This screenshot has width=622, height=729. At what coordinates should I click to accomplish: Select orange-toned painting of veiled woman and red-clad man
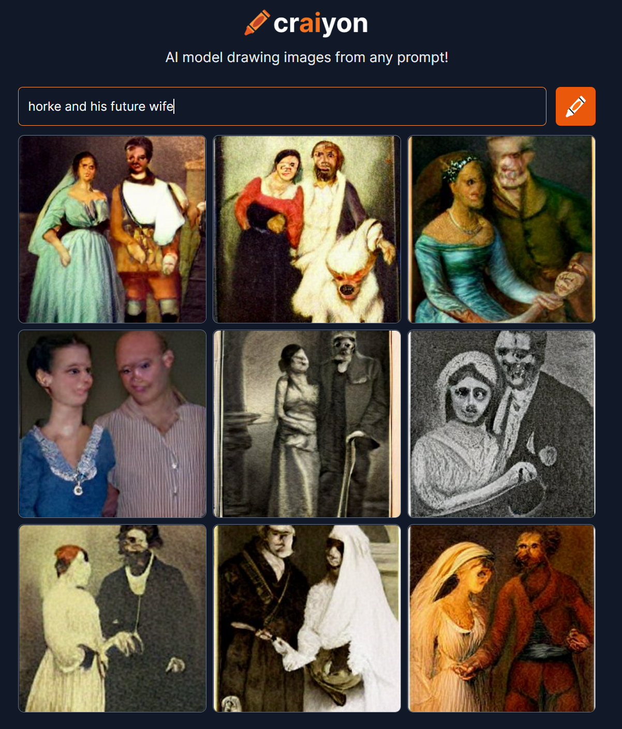point(501,618)
